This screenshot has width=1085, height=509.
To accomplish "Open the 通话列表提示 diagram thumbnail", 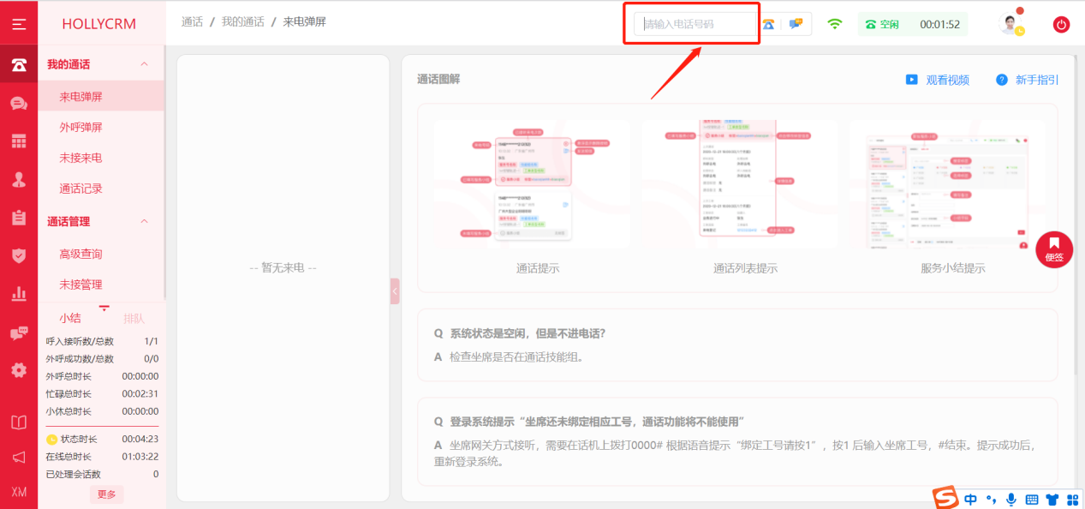I will (x=741, y=185).
